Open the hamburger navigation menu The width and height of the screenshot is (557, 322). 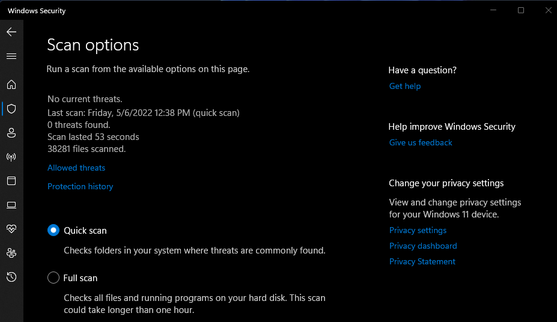tap(11, 56)
